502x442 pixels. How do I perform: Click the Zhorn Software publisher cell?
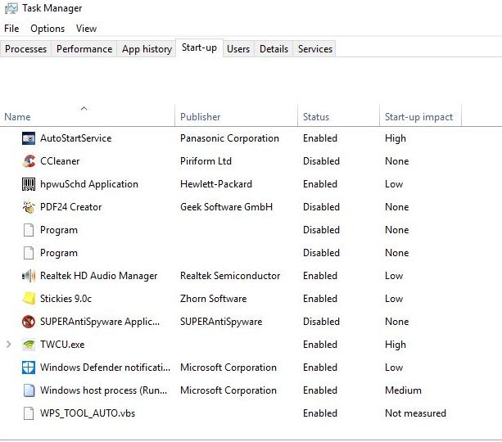[x=213, y=299]
